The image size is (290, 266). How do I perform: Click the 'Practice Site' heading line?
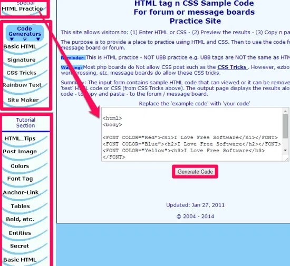[195, 21]
